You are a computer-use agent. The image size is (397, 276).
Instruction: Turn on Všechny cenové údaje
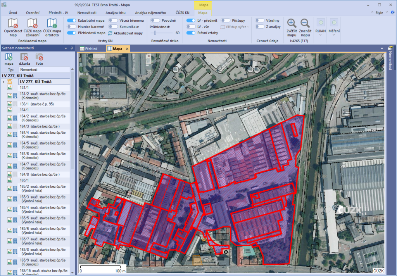[x=259, y=21]
